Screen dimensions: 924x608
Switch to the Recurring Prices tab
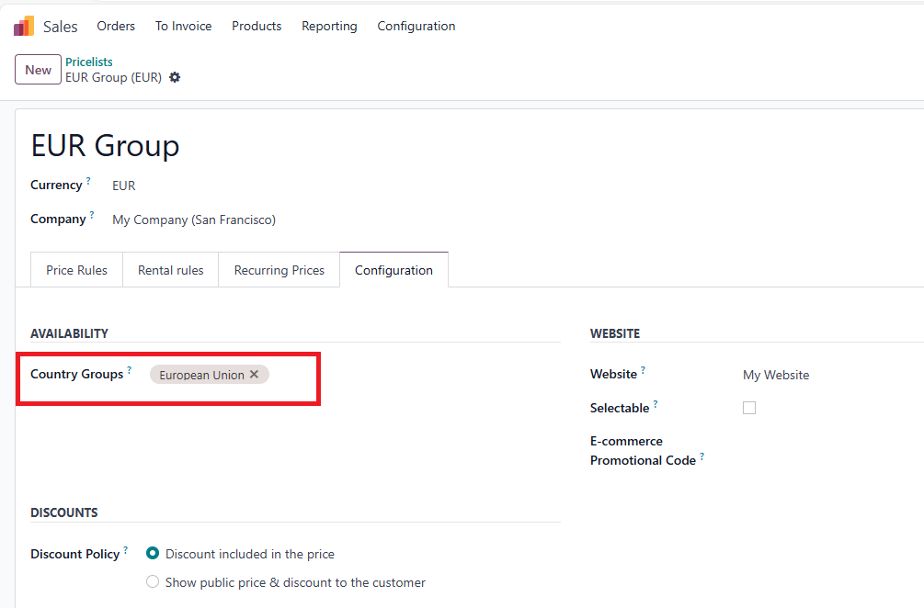[279, 270]
